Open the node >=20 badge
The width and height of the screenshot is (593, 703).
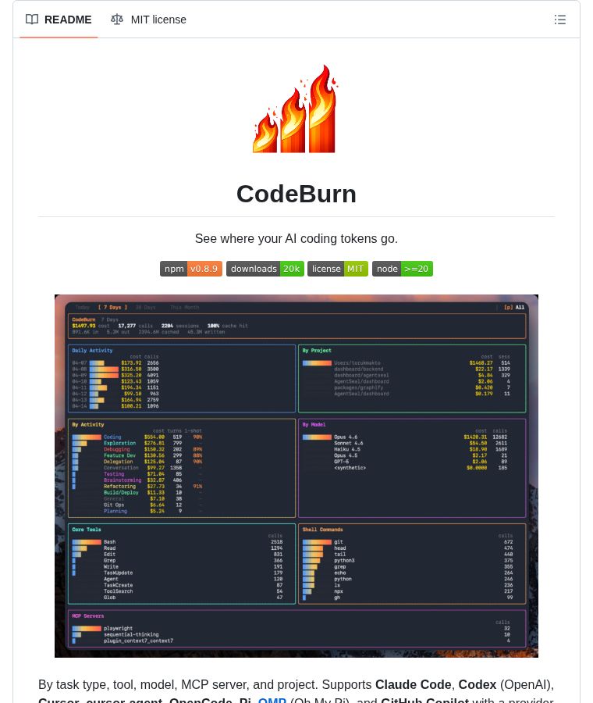coord(402,269)
